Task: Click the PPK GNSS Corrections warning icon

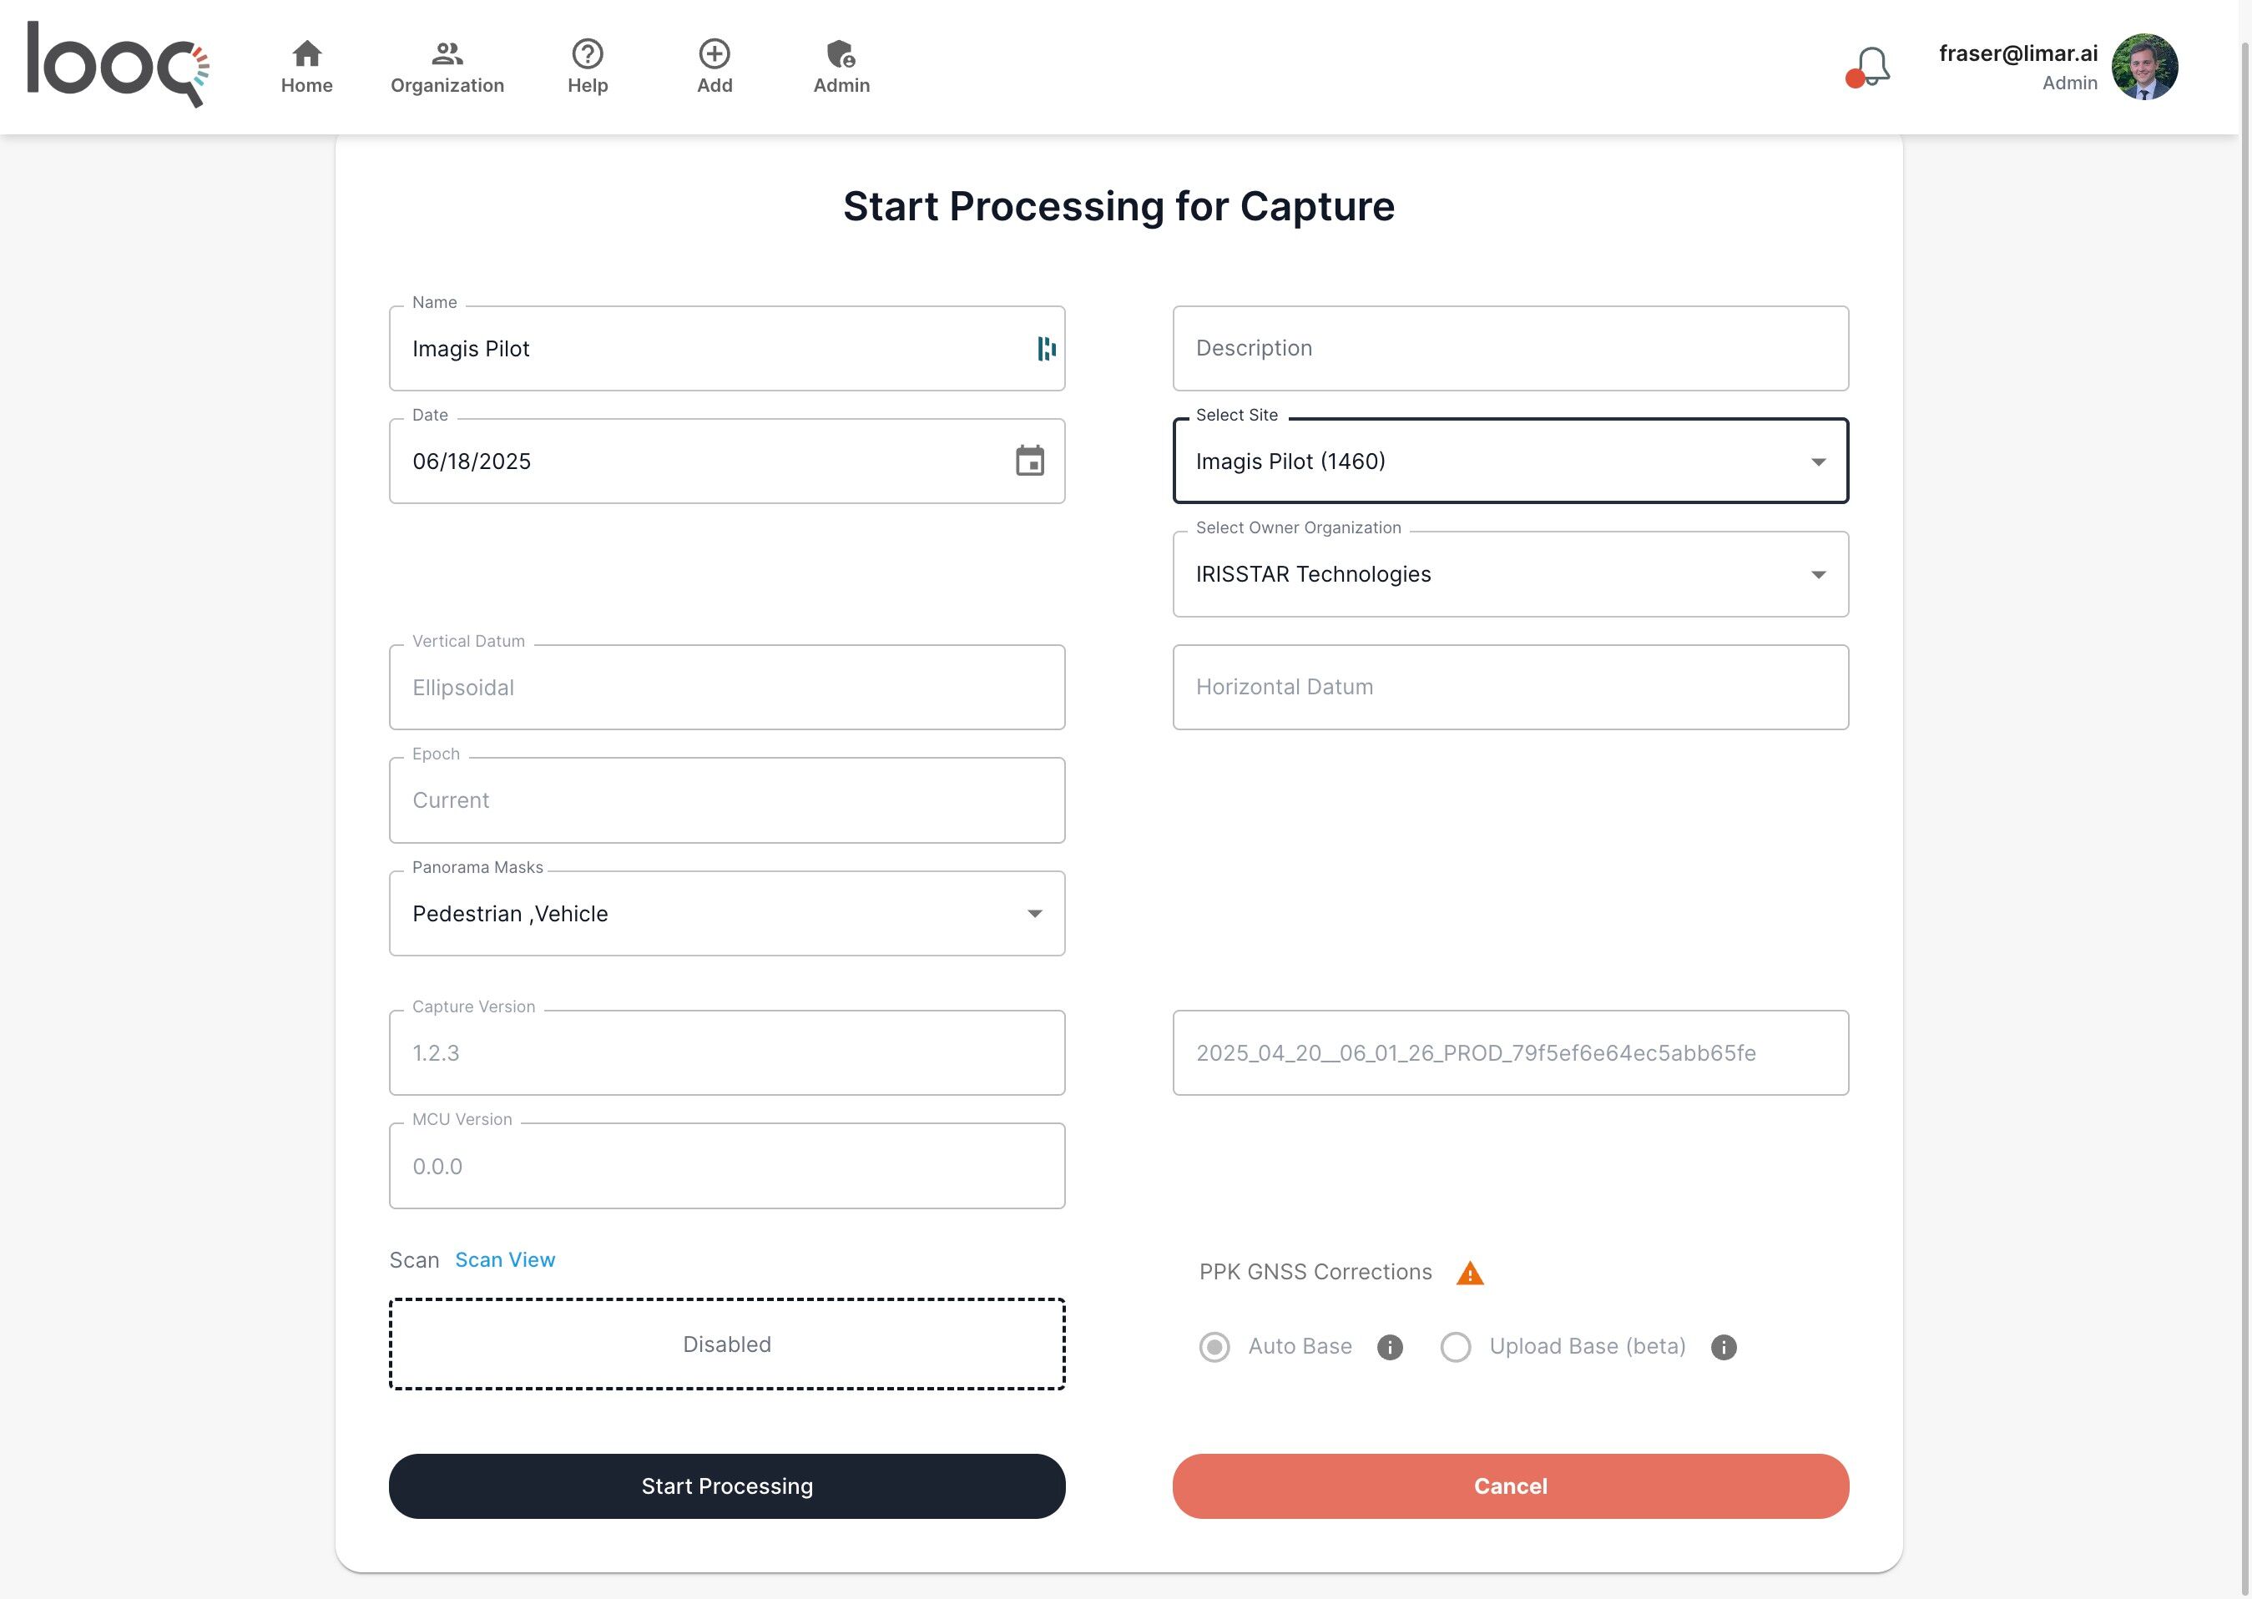Action: tap(1469, 1273)
